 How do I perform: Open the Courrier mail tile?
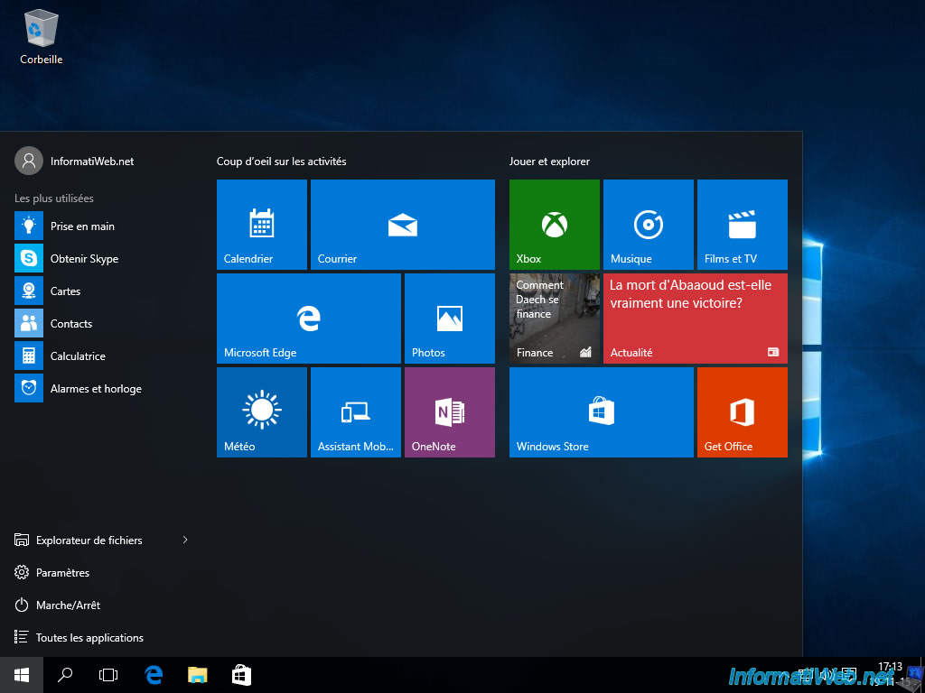402,225
